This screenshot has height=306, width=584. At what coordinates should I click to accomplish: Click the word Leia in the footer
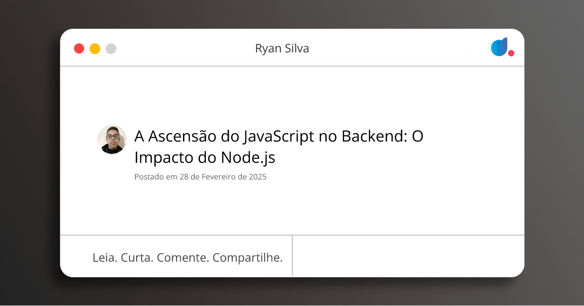click(x=105, y=258)
